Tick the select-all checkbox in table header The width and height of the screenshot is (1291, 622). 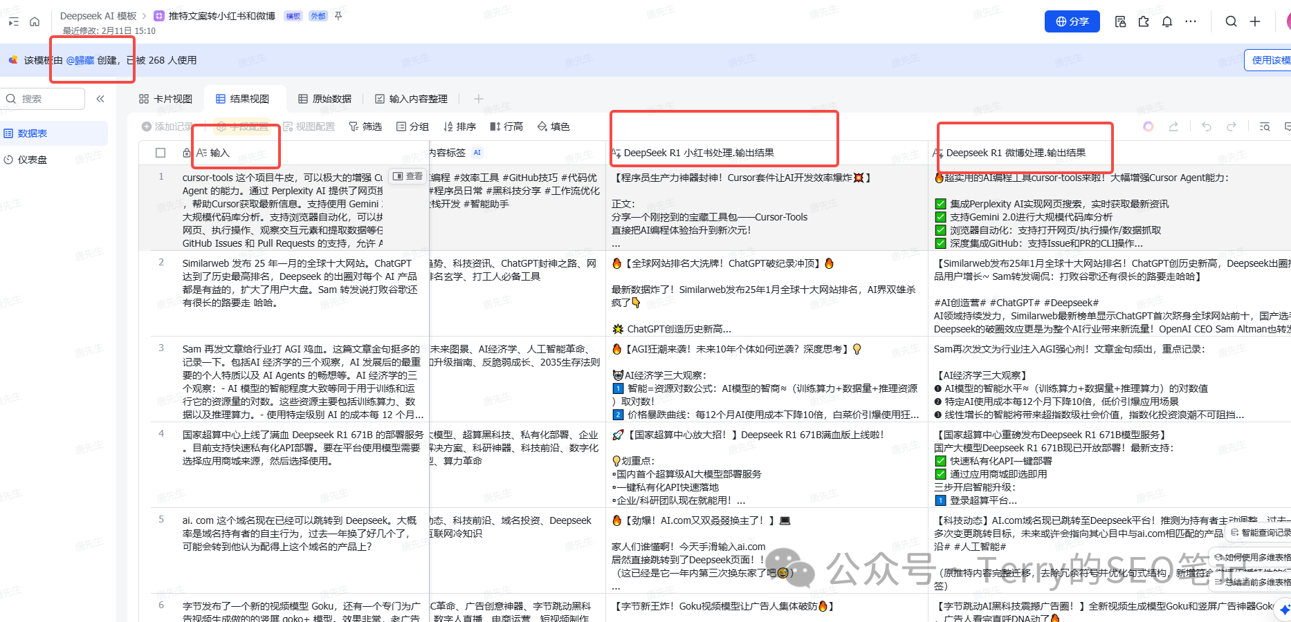161,153
